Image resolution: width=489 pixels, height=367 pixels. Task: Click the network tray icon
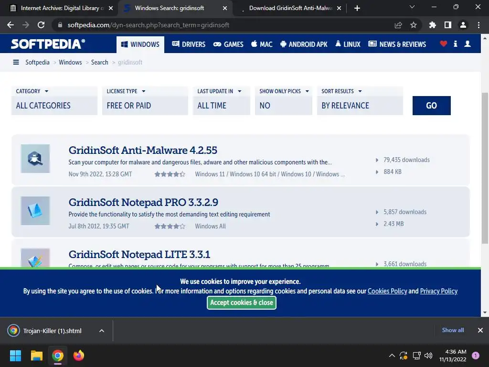click(416, 356)
